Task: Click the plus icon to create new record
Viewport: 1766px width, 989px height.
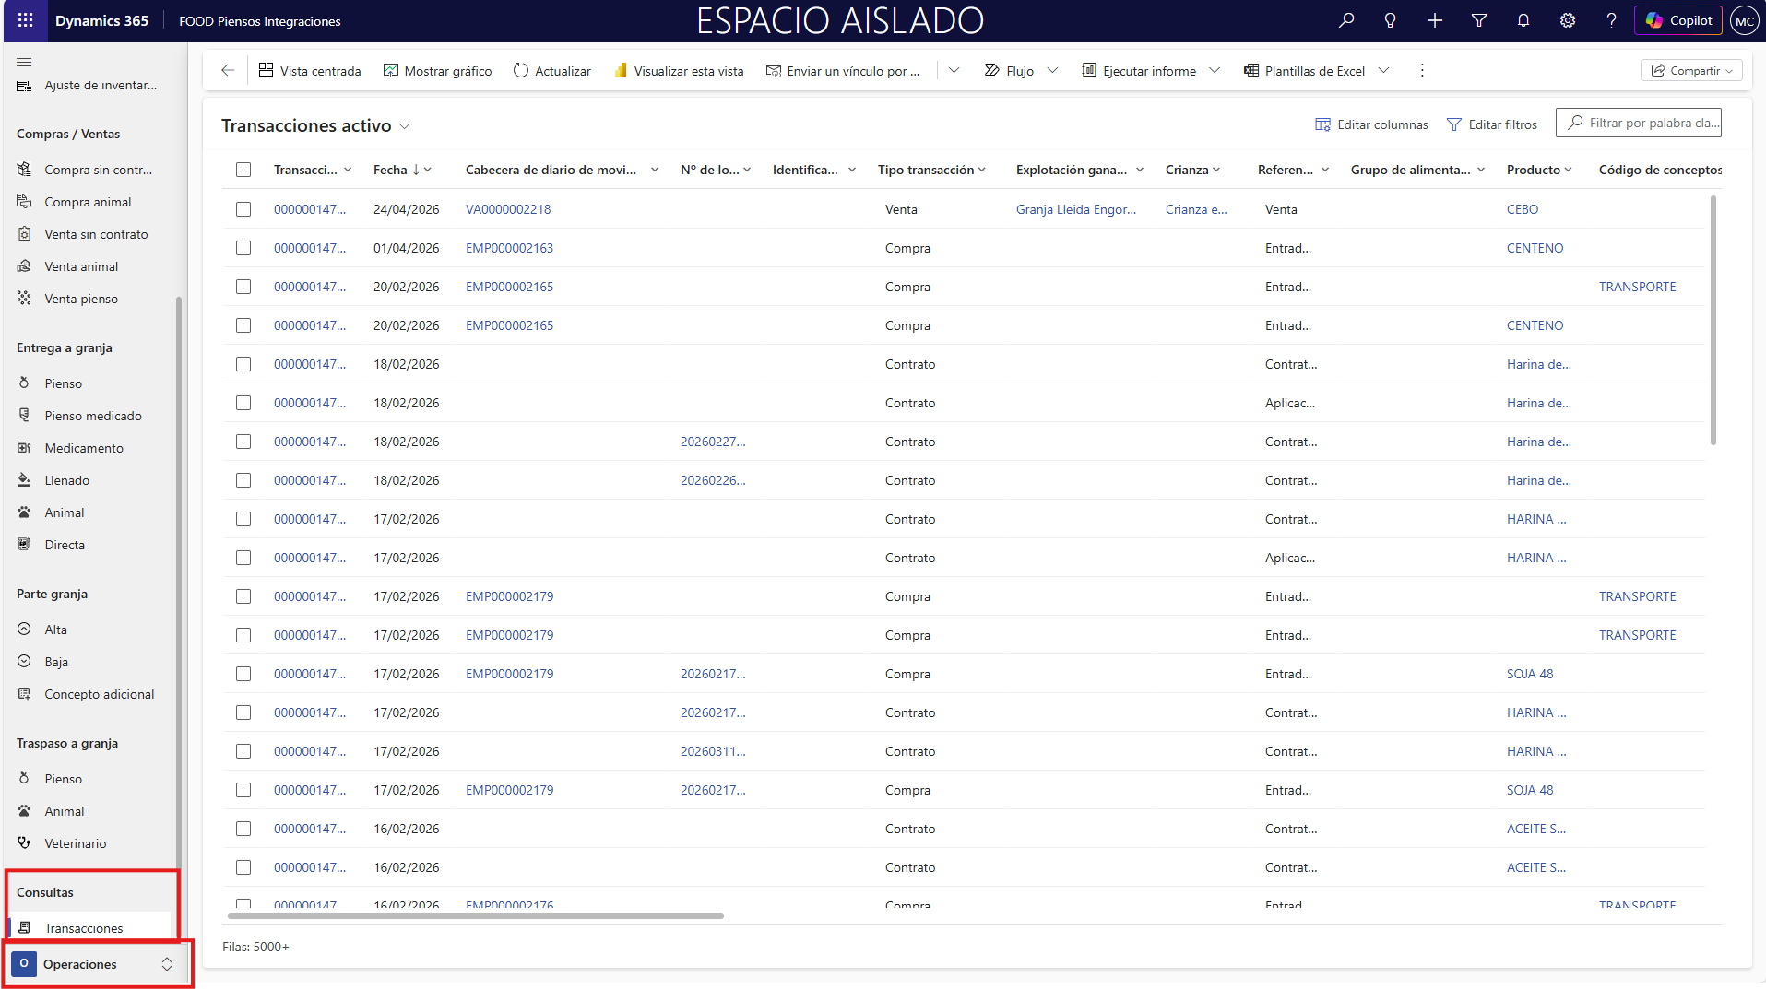Action: [1435, 20]
